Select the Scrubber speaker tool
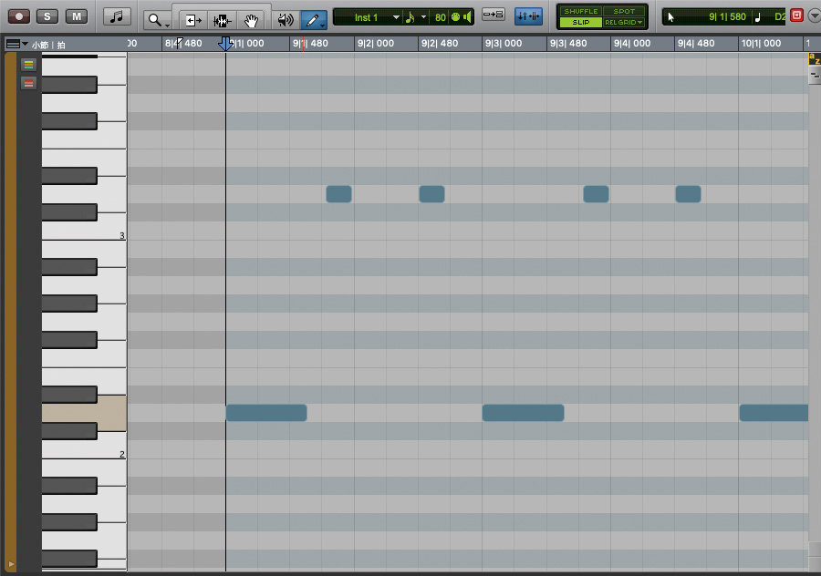Screen dimensions: 821x576 [x=286, y=20]
